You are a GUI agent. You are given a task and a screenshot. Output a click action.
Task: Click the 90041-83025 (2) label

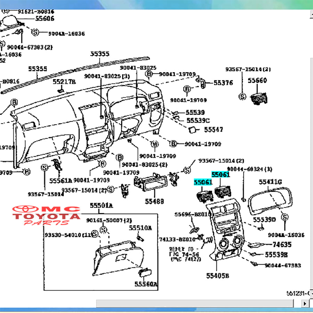coord(145,165)
